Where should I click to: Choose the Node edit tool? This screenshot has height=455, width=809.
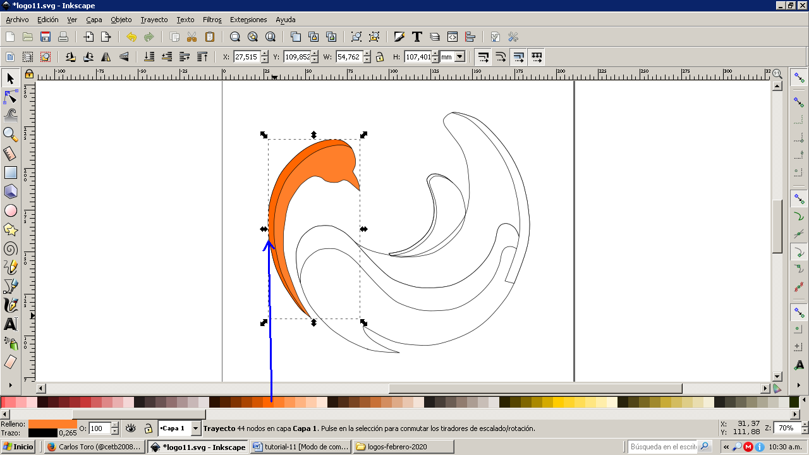[x=10, y=97]
